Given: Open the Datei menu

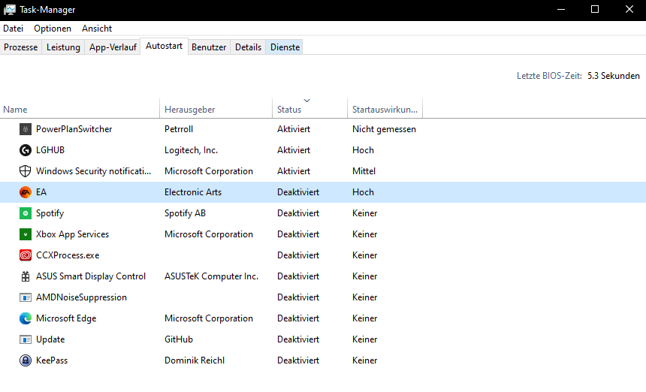Looking at the screenshot, I should (14, 29).
